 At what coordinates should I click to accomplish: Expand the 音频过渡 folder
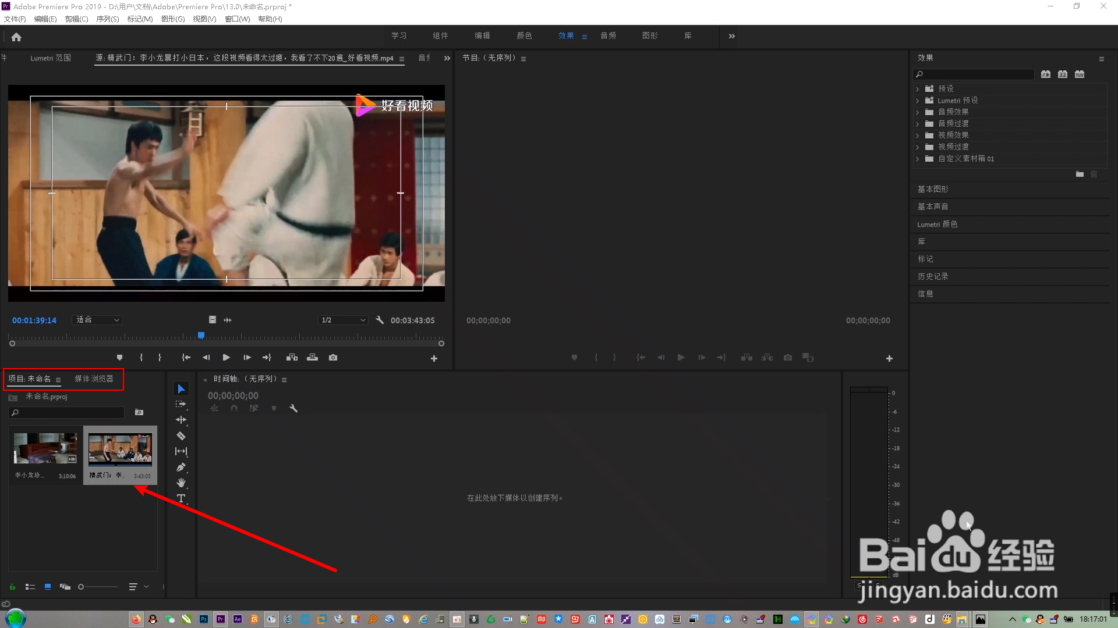point(918,124)
